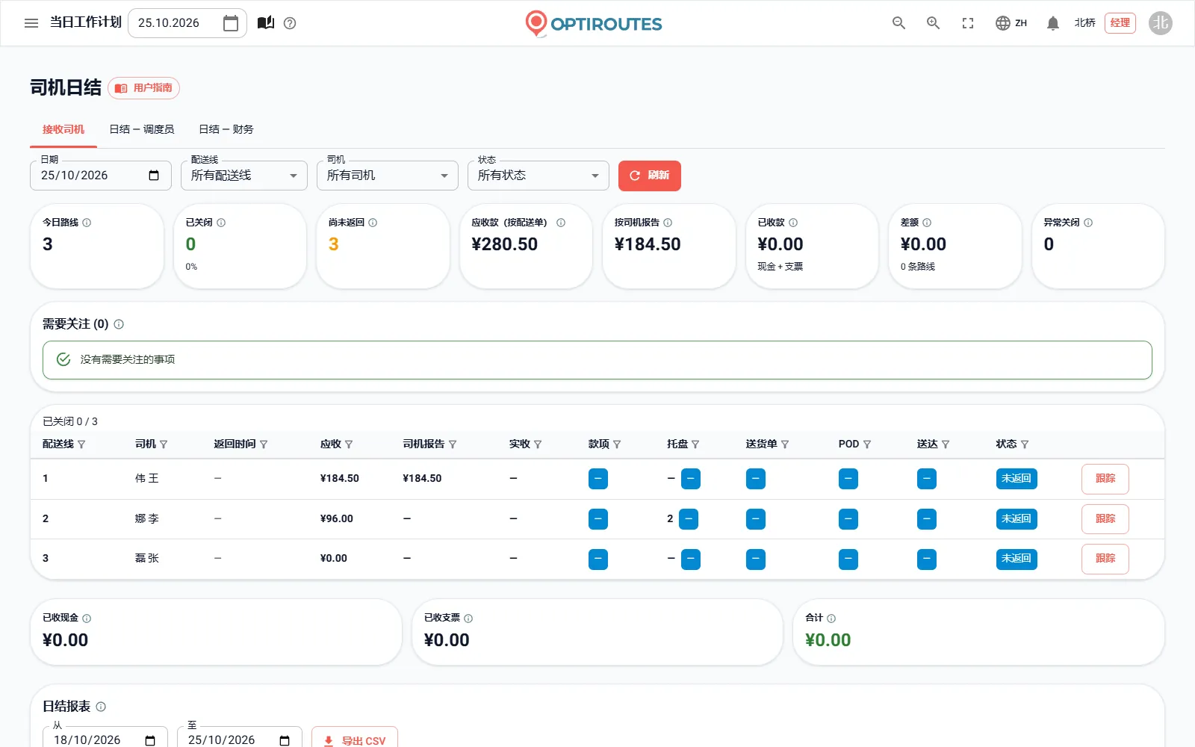
Task: Click the help question mark icon in header
Action: point(291,23)
